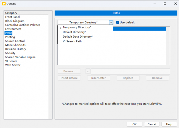Collapse the Temporary Directory dropdown arrow
The image size is (179, 128).
pos(111,22)
